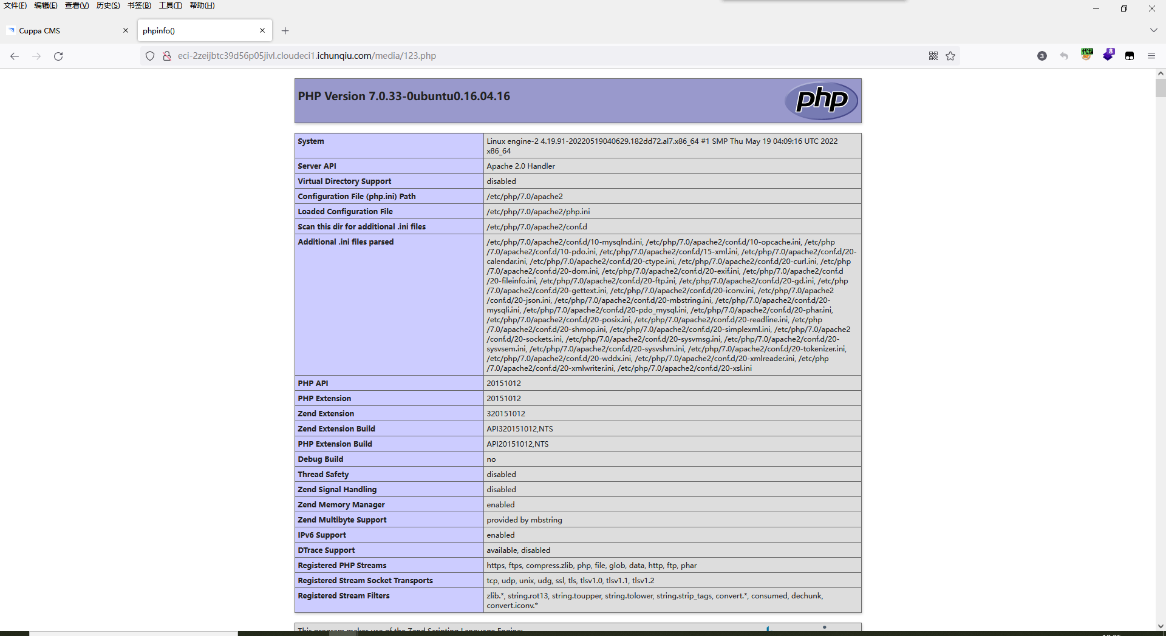Bookmark this page with the star
The height and width of the screenshot is (636, 1166).
(950, 56)
